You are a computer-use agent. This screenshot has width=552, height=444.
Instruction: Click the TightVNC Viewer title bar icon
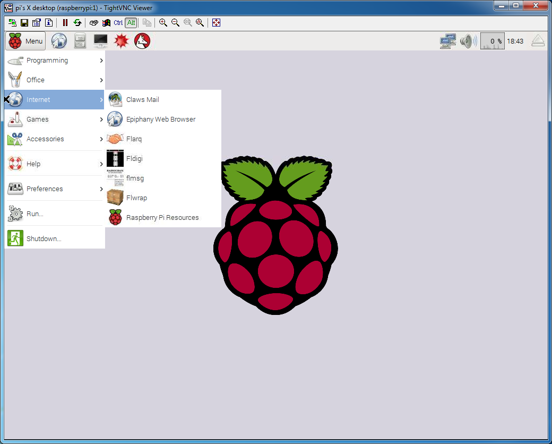point(8,8)
